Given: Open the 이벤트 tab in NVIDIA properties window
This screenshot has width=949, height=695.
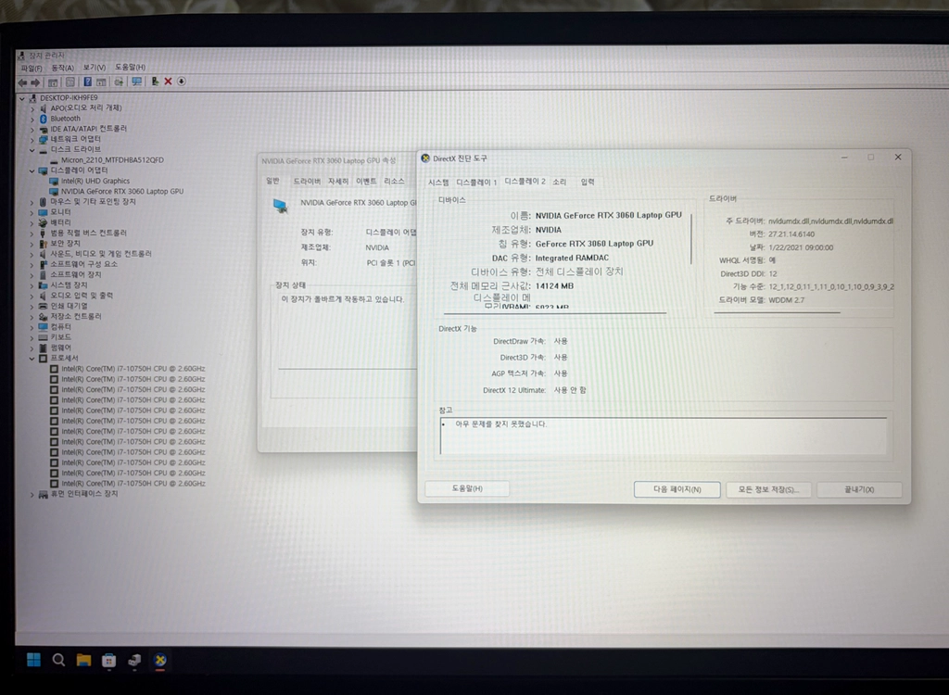Looking at the screenshot, I should (x=366, y=182).
